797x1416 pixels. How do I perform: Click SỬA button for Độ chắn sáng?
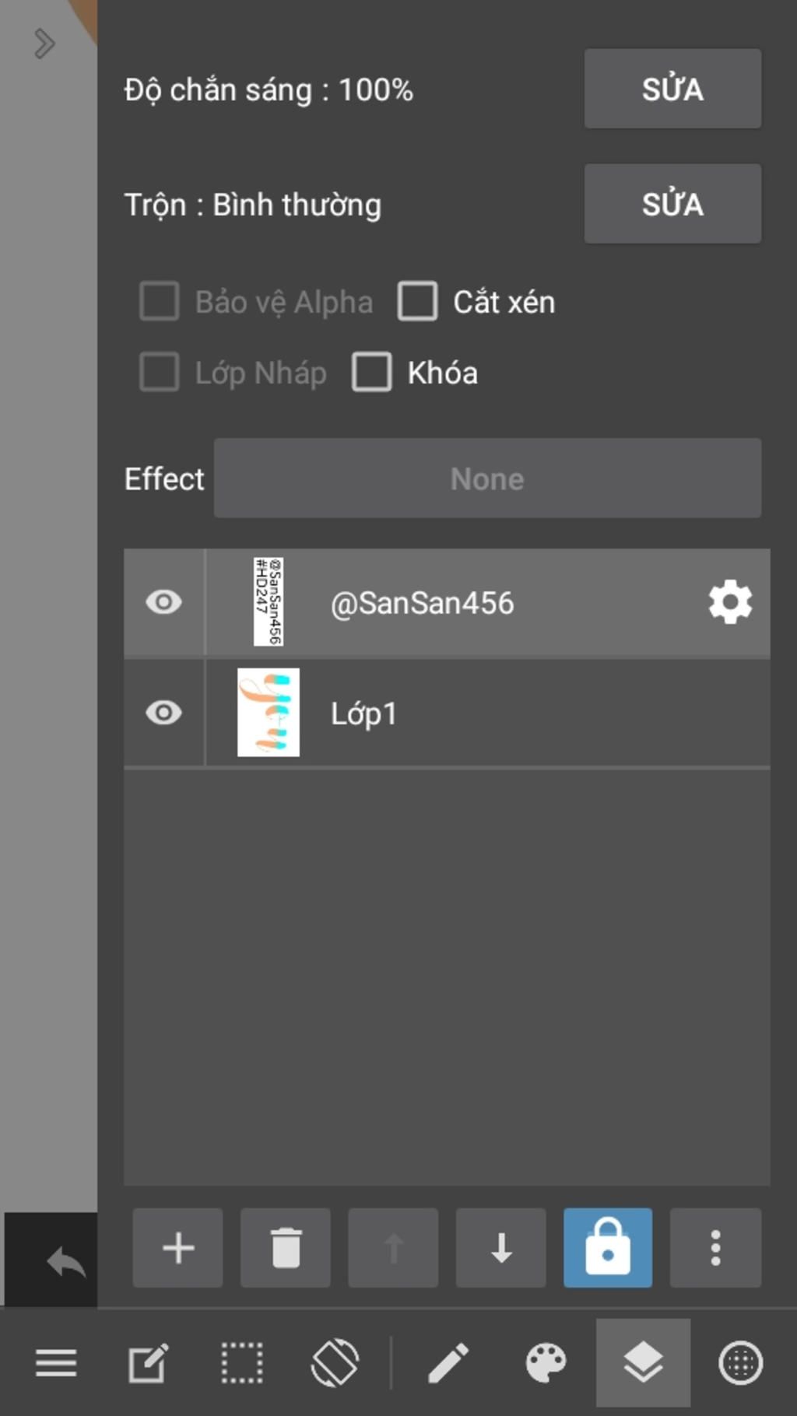672,89
